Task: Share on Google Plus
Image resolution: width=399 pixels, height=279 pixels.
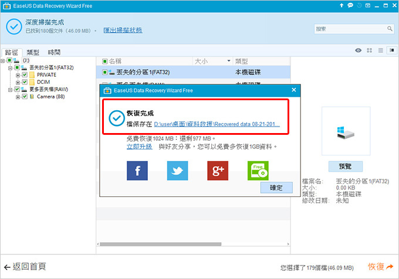Action: pyautogui.click(x=218, y=171)
